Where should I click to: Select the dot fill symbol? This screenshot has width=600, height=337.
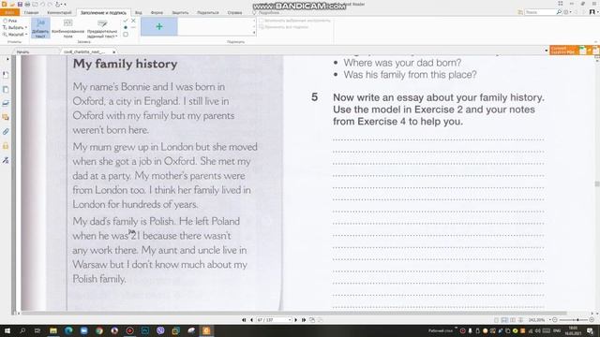pos(126,27)
